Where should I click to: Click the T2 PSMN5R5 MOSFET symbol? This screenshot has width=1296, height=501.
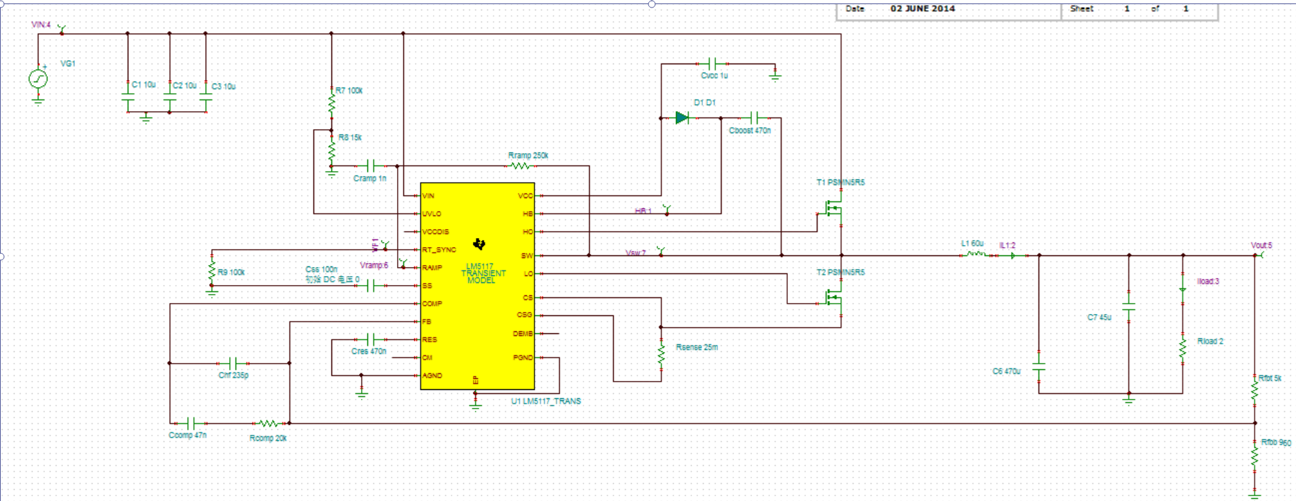tap(834, 297)
